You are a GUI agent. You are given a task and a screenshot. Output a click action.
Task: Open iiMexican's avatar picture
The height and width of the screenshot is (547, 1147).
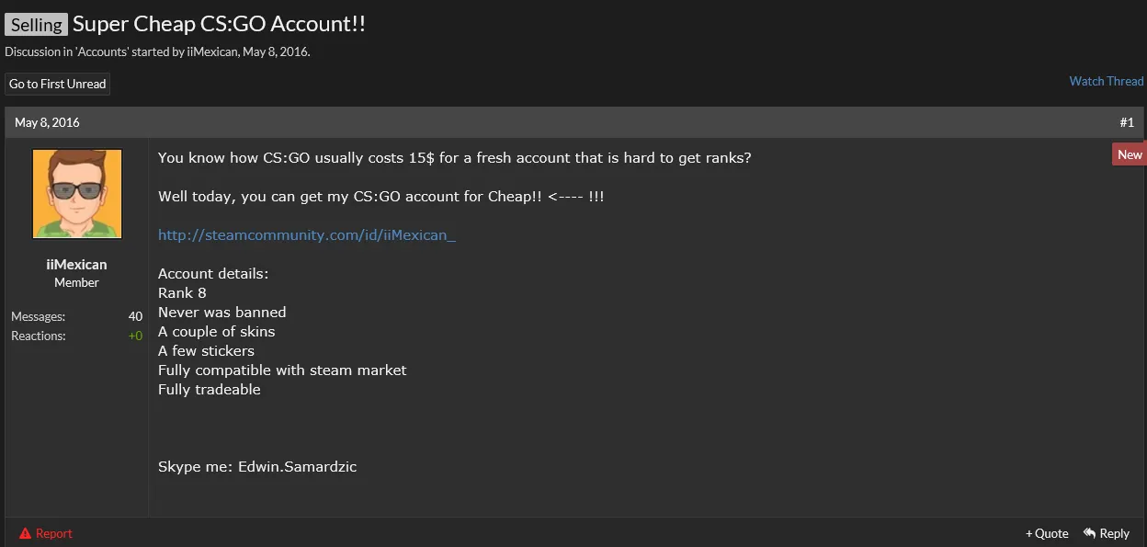tap(77, 194)
